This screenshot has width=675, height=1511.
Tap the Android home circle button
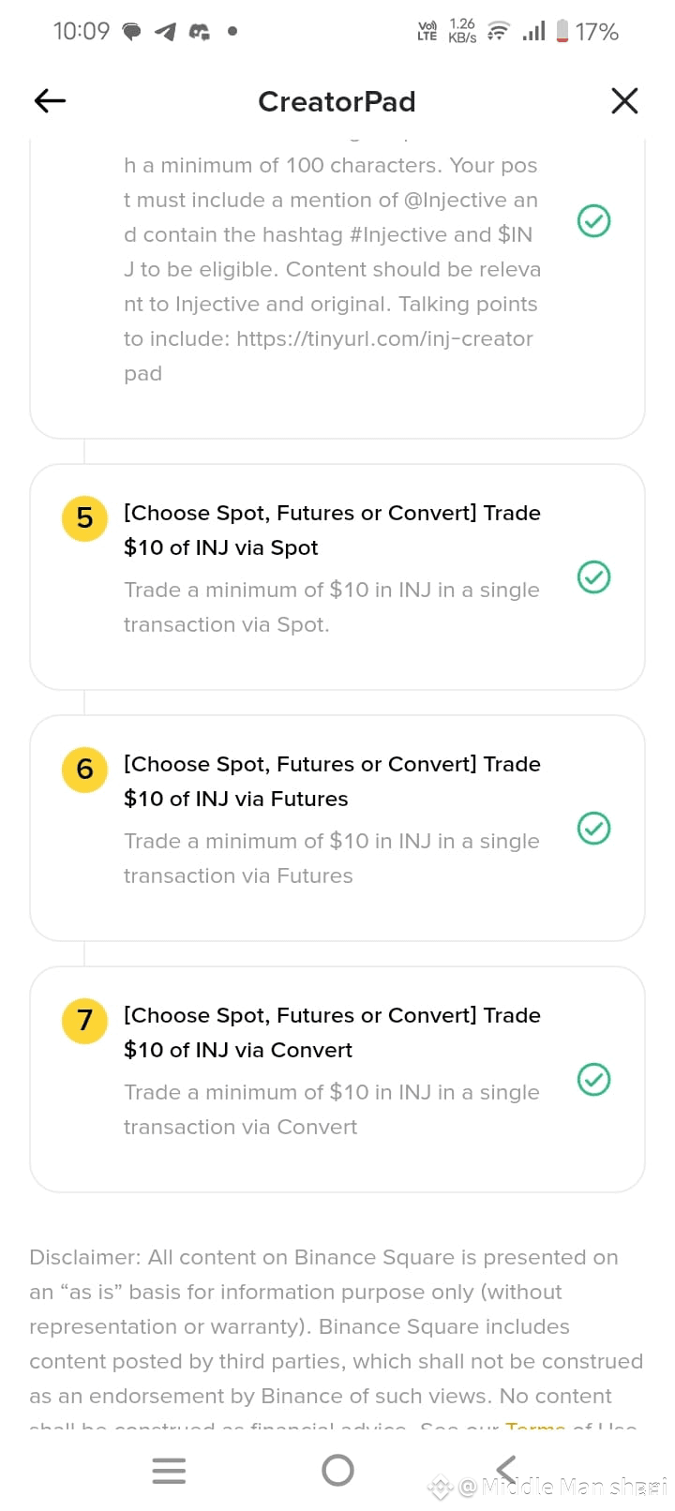pyautogui.click(x=337, y=1470)
